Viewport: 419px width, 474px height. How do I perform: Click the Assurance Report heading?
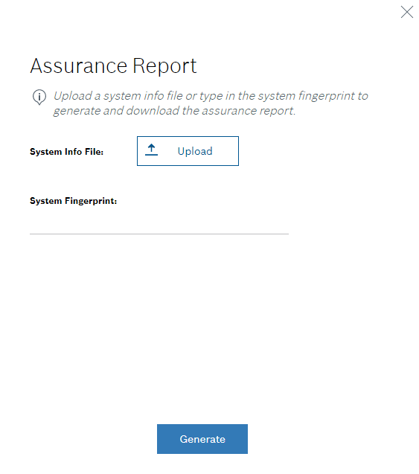point(113,66)
